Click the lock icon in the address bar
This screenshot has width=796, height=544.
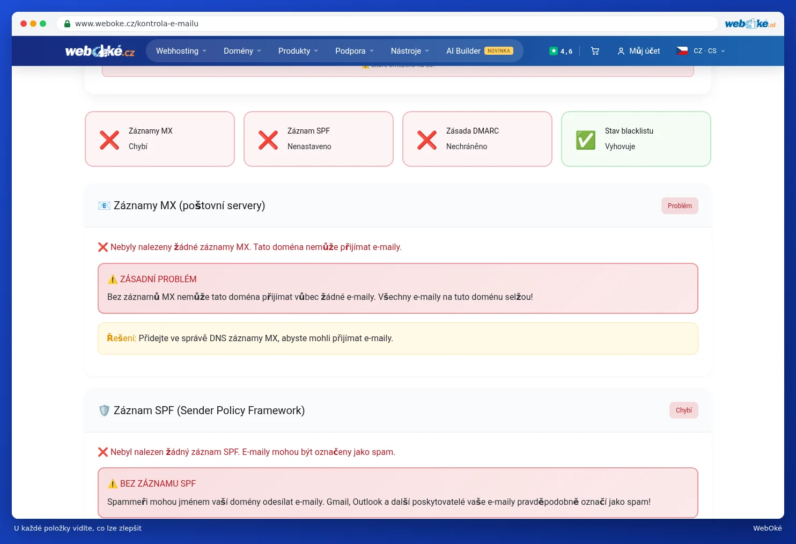67,24
